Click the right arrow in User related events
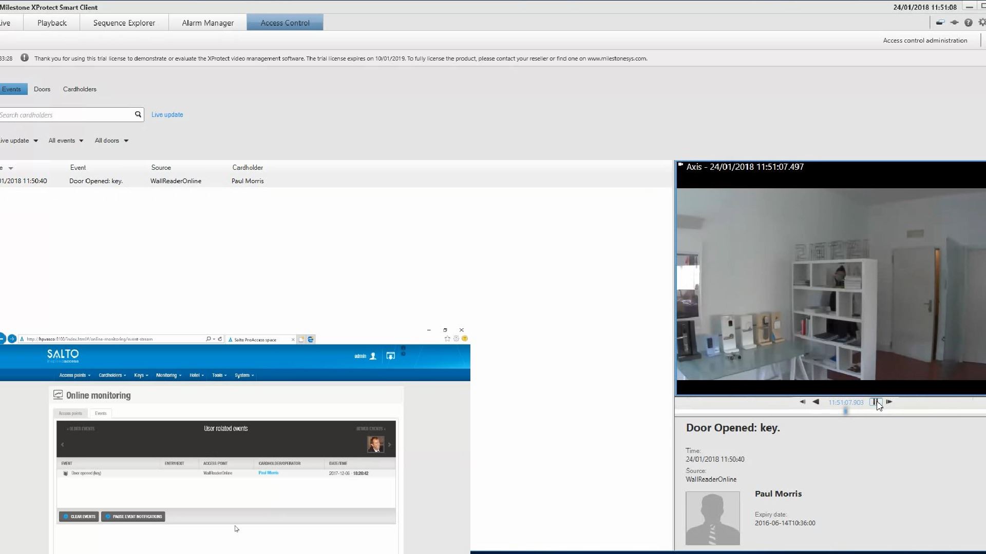The image size is (986, 554). click(389, 445)
